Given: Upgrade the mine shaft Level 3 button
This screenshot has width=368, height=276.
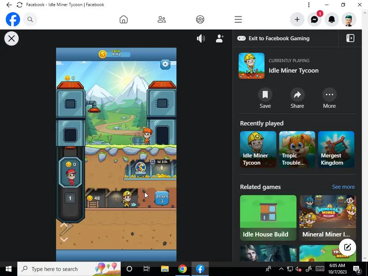Looking at the screenshot, I should [x=162, y=198].
